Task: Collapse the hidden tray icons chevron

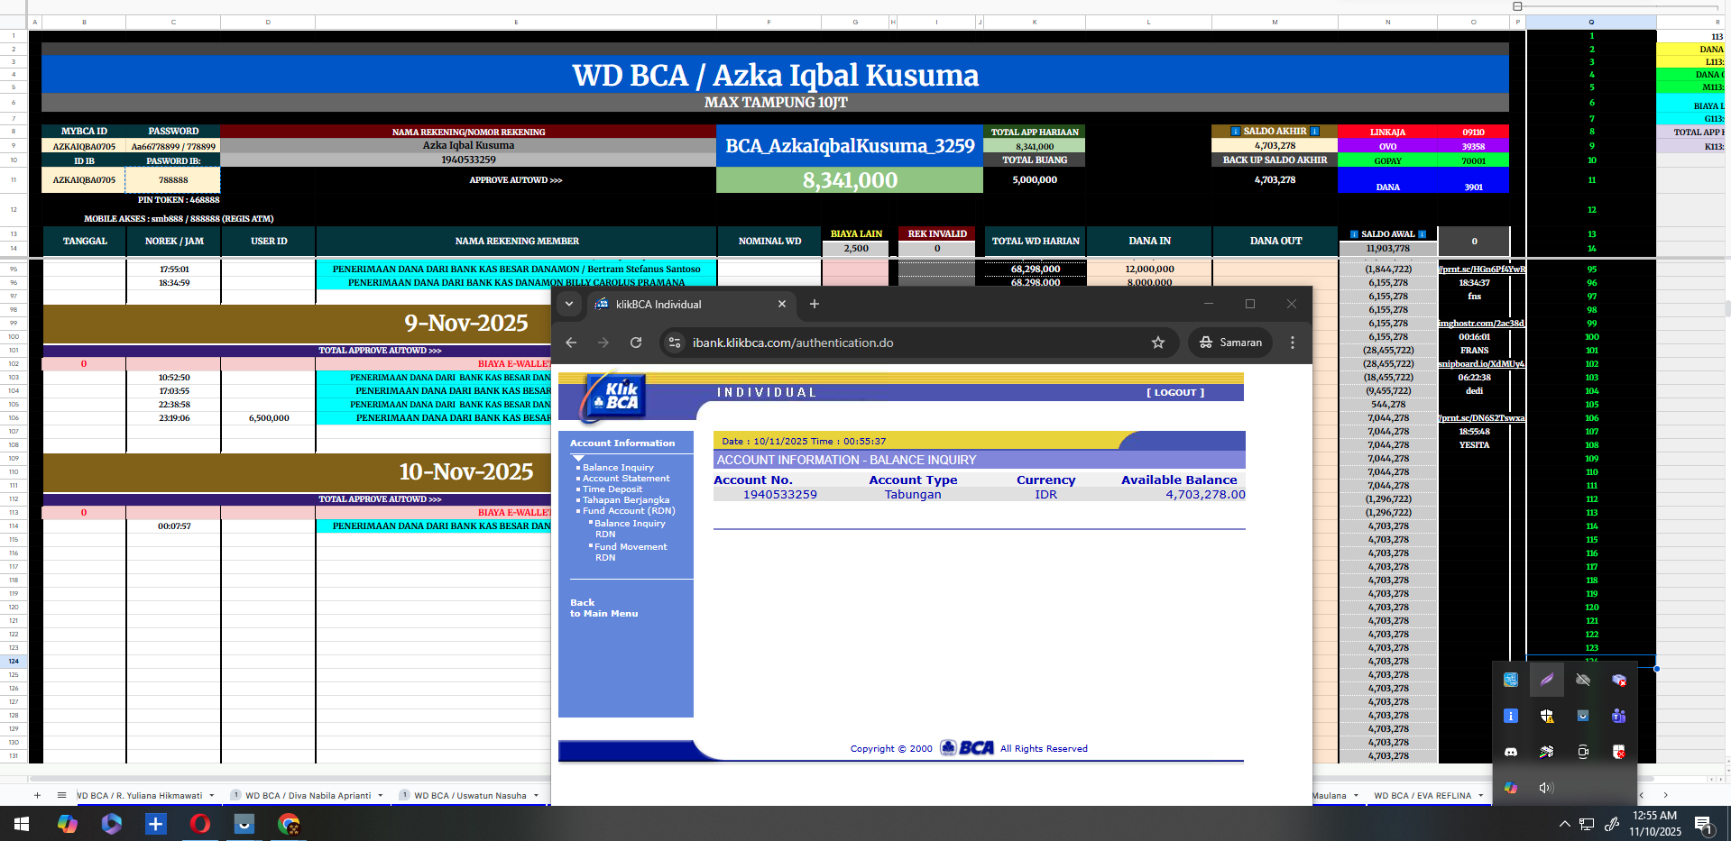Action: click(x=1565, y=824)
